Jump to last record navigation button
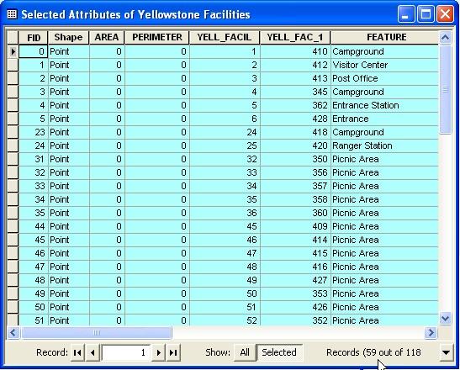 [x=173, y=352]
